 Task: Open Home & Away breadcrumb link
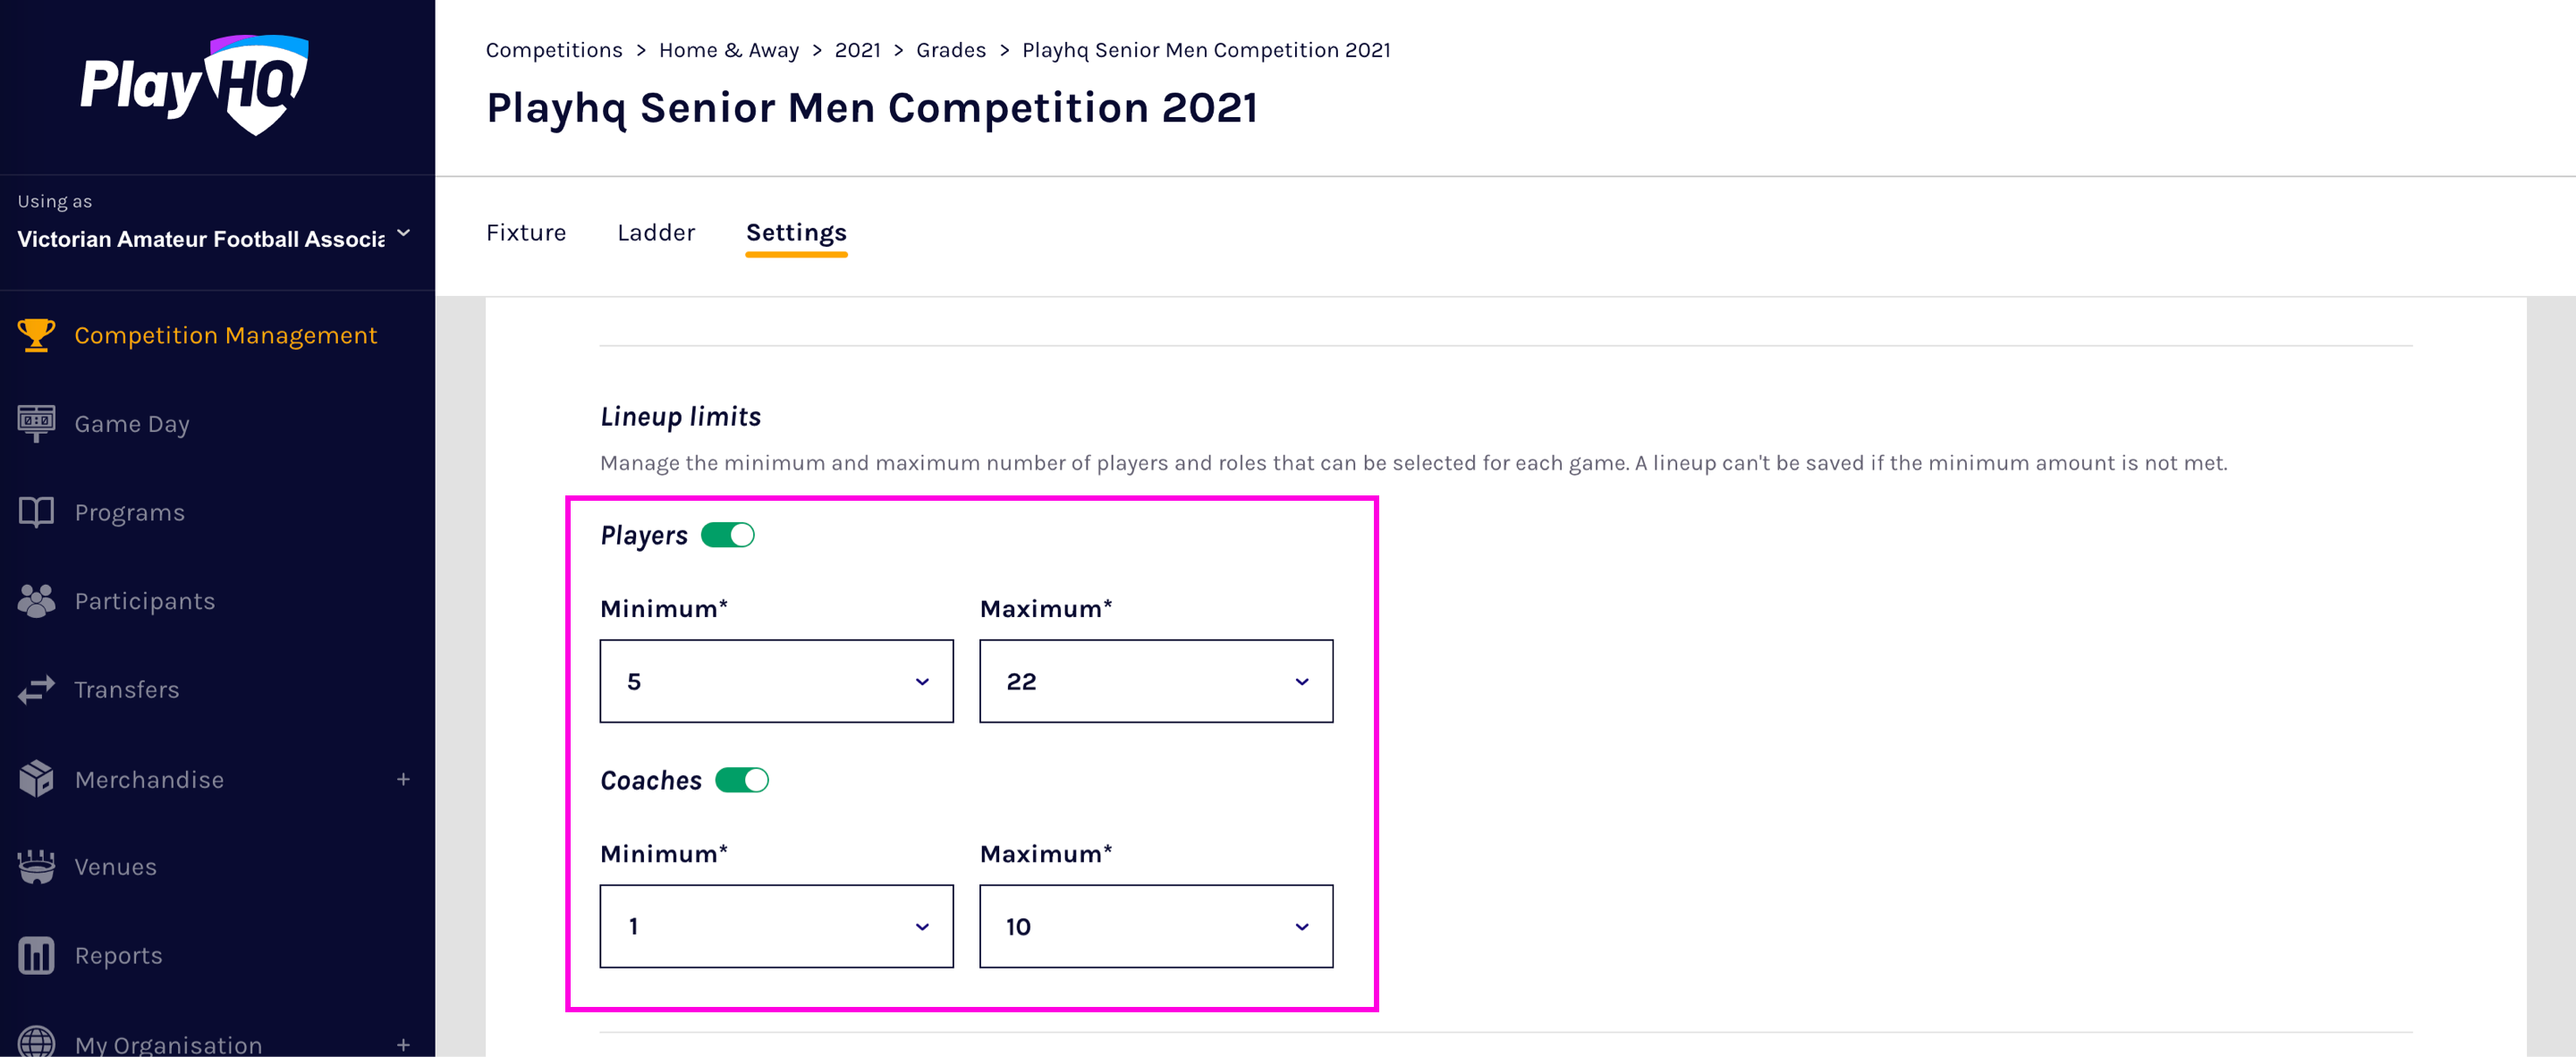(729, 50)
